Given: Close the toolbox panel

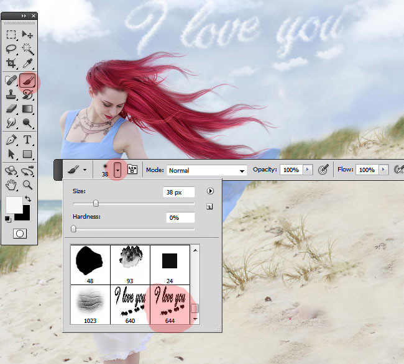Looking at the screenshot, I should 34,16.
